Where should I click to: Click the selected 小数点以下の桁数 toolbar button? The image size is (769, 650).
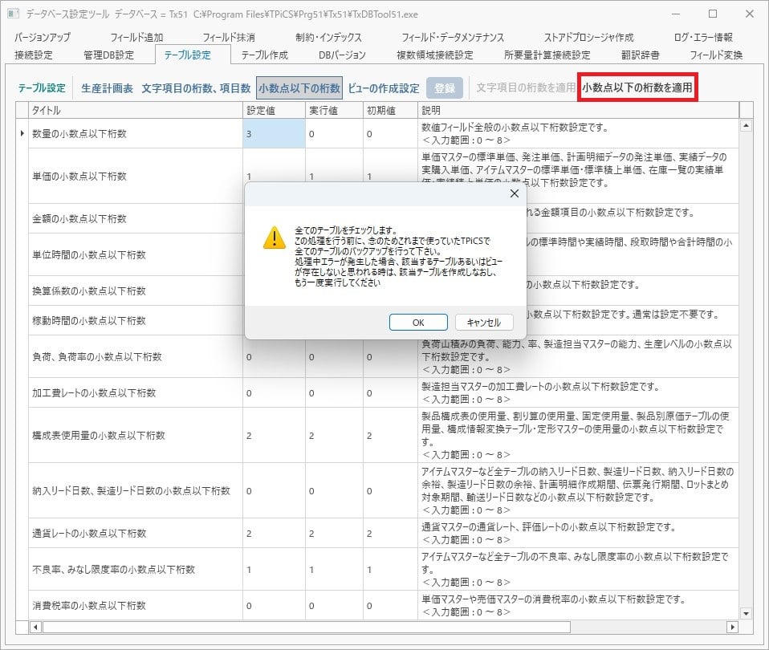point(299,88)
